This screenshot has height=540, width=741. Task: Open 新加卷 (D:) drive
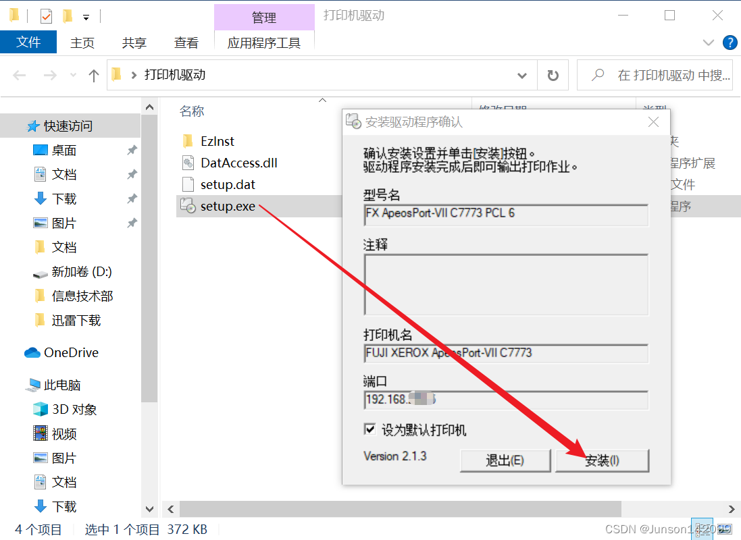tap(72, 271)
